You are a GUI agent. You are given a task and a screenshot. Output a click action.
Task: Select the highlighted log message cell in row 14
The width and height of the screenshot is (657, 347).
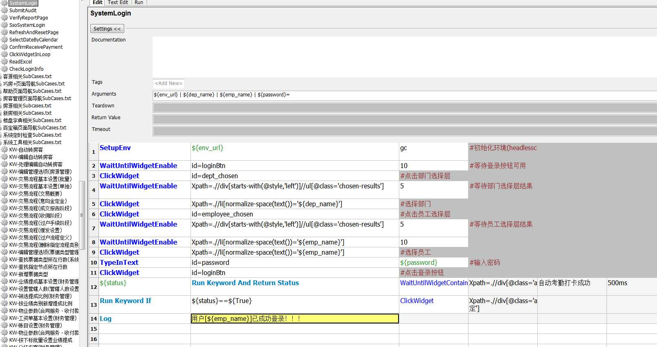coord(295,319)
